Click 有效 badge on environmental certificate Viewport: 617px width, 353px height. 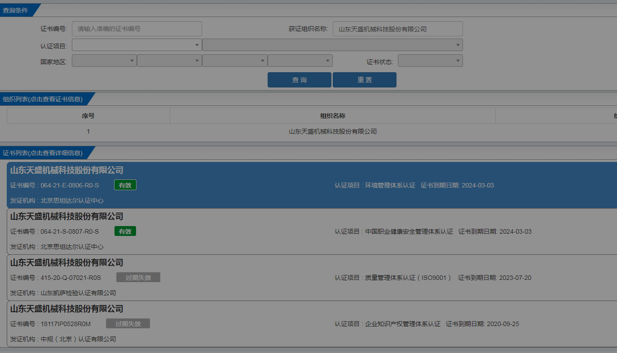(x=125, y=185)
